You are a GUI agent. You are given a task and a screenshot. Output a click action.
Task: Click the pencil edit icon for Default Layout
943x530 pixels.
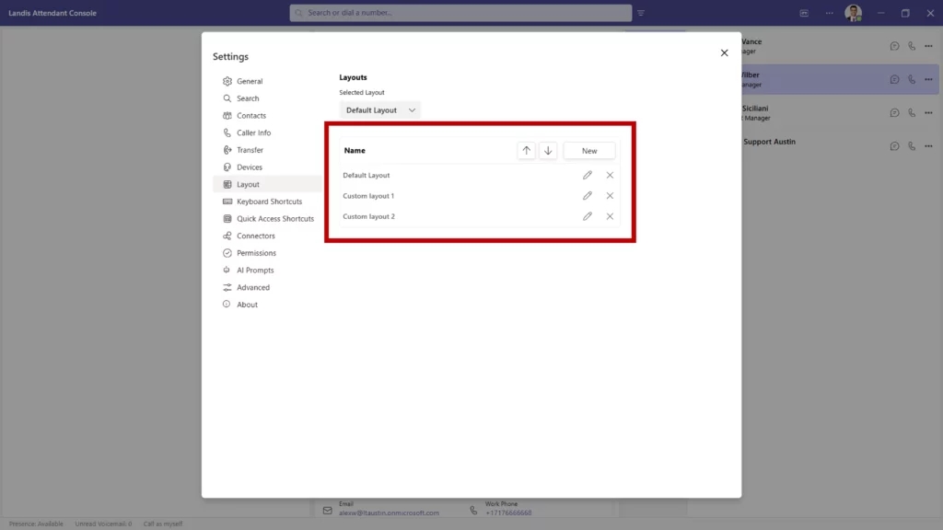coord(588,175)
